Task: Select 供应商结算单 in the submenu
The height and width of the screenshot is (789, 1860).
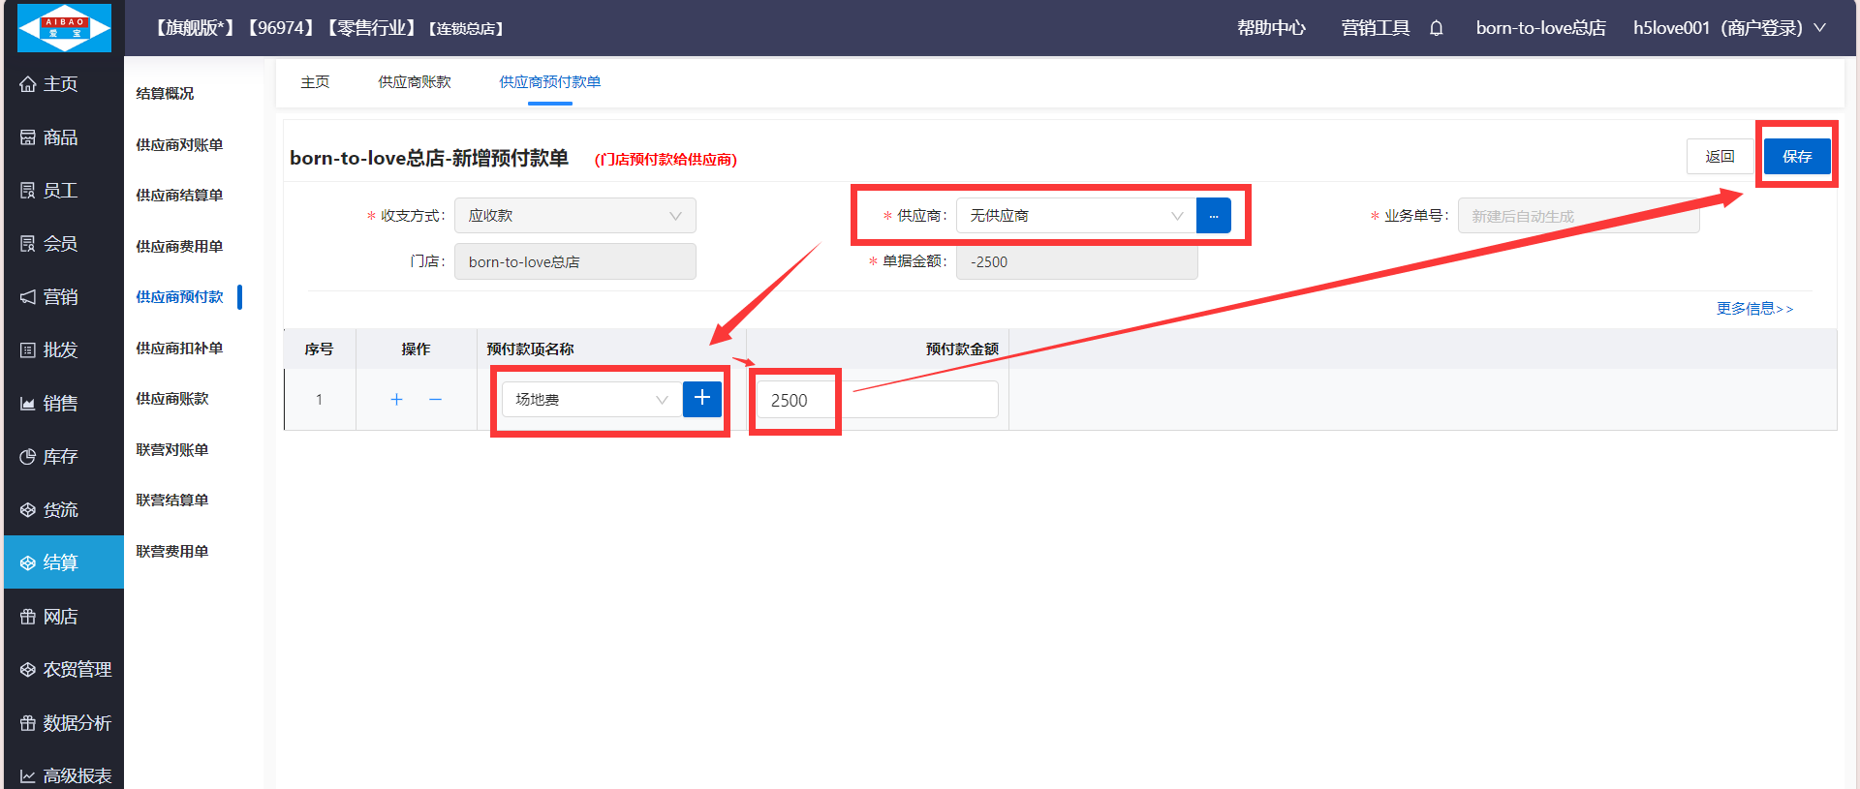Action: pyautogui.click(x=179, y=195)
